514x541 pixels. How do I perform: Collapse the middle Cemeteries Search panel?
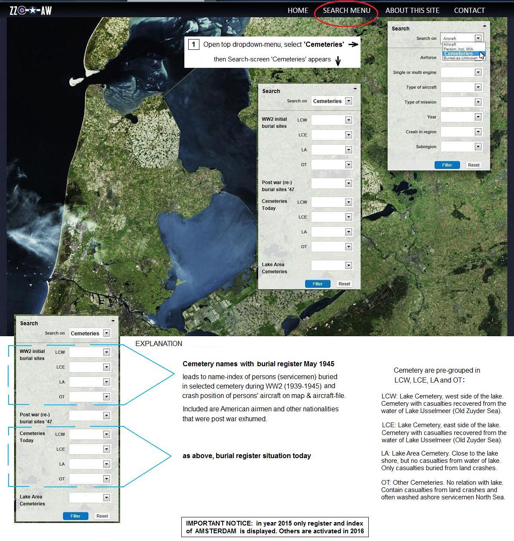tap(355, 88)
